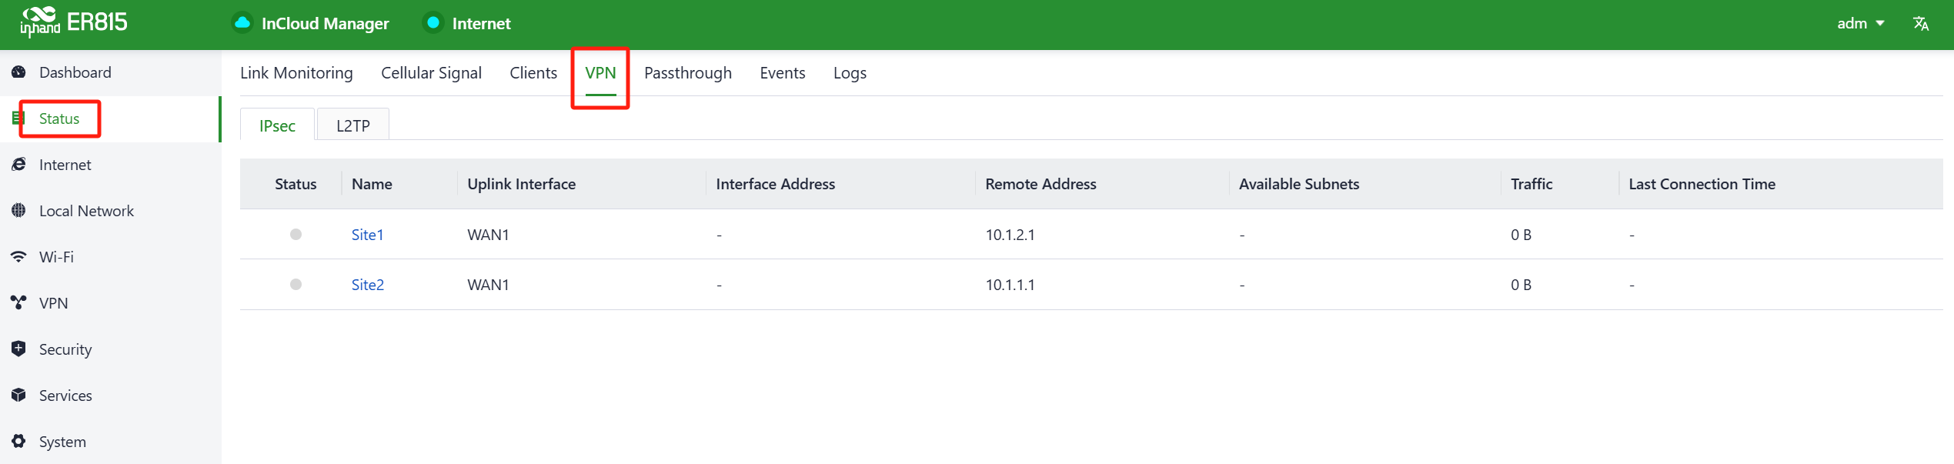Screen dimensions: 1954x464
Task: Open the Logs tab
Action: coord(850,73)
